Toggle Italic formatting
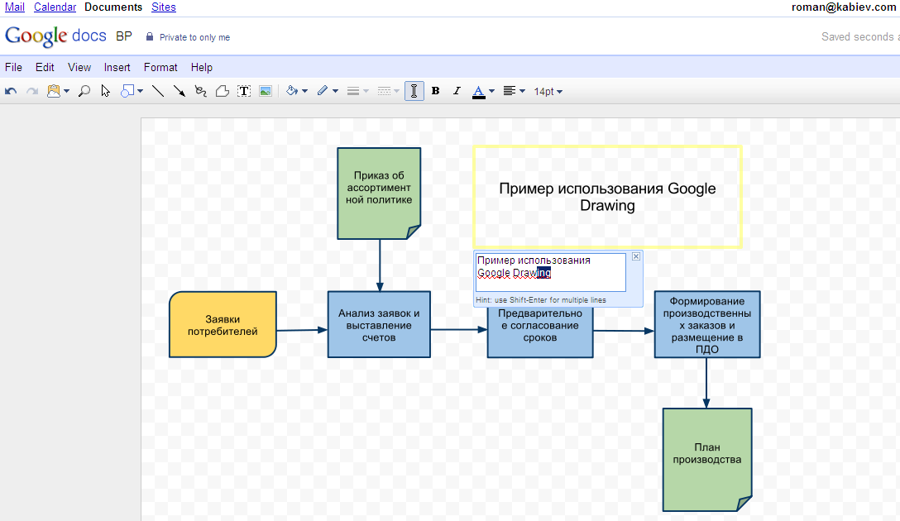The width and height of the screenshot is (900, 521). coord(457,91)
